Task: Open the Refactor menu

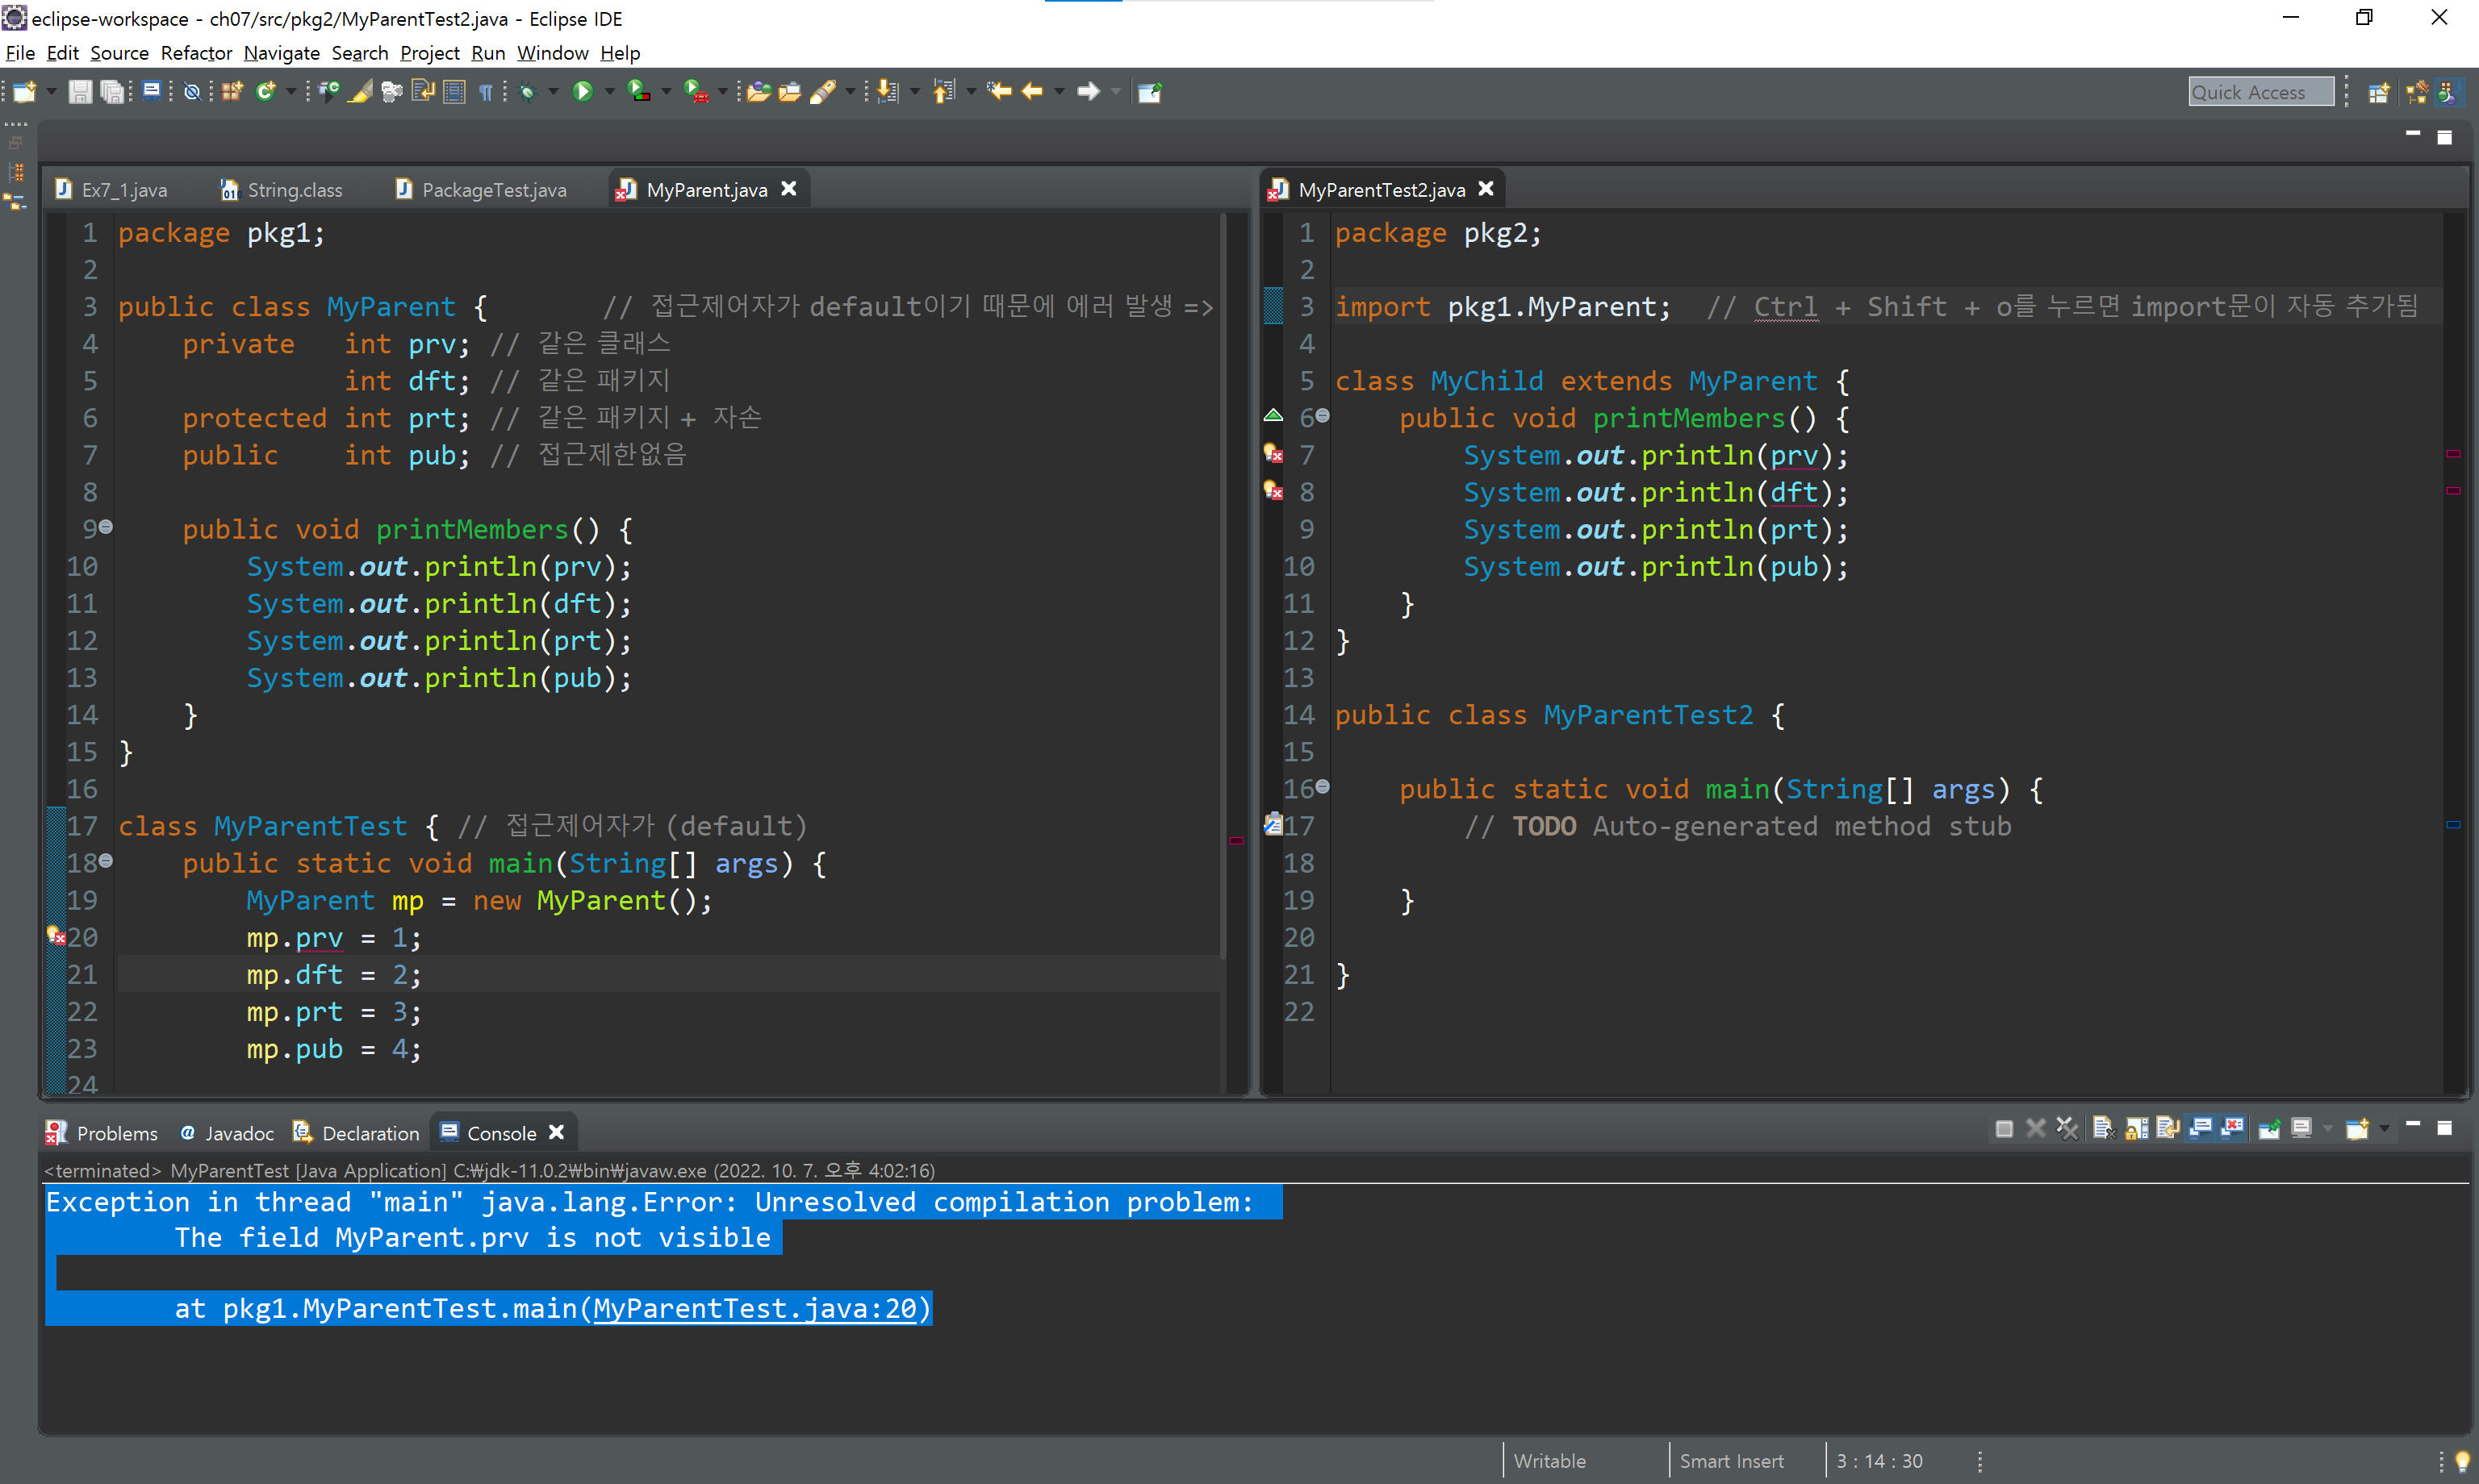Action: point(195,53)
